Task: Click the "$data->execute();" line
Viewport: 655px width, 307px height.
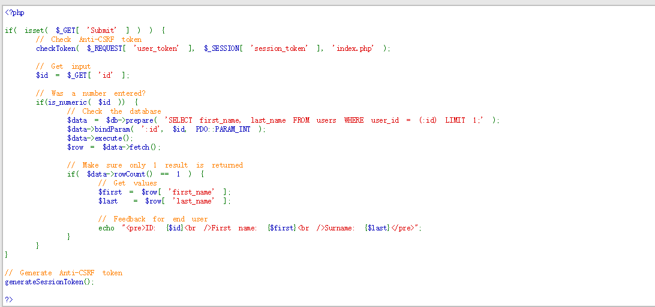Action: point(100,138)
